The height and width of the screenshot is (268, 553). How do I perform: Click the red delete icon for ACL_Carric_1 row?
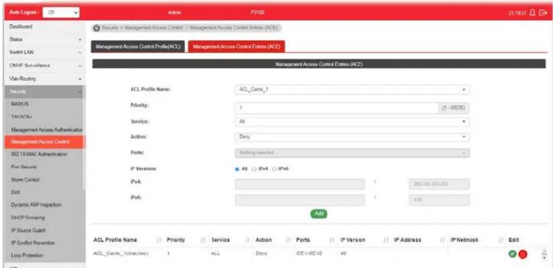[x=522, y=254]
